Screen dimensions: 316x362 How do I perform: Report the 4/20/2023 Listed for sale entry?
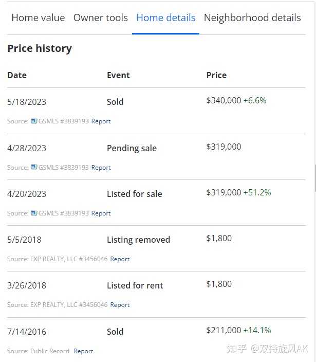[x=101, y=213]
